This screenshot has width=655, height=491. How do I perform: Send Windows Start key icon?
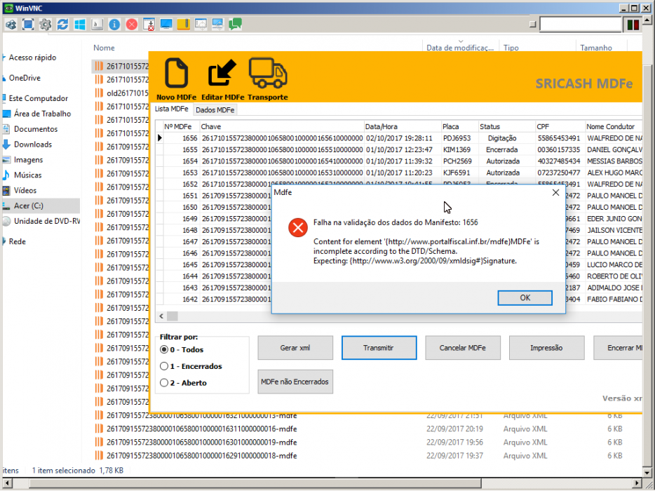(80, 25)
